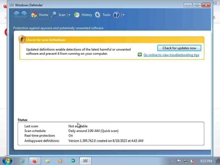Image resolution: width=220 pixels, height=165 pixels.
Task: Click the muted volume speaker icon
Action: coord(192,161)
